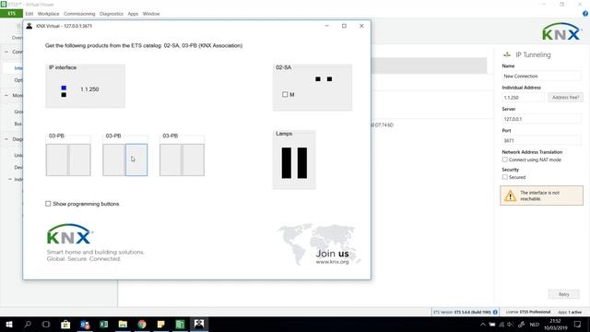Collapse the 'Con...' section in ETS sidebar

[x=6, y=52]
